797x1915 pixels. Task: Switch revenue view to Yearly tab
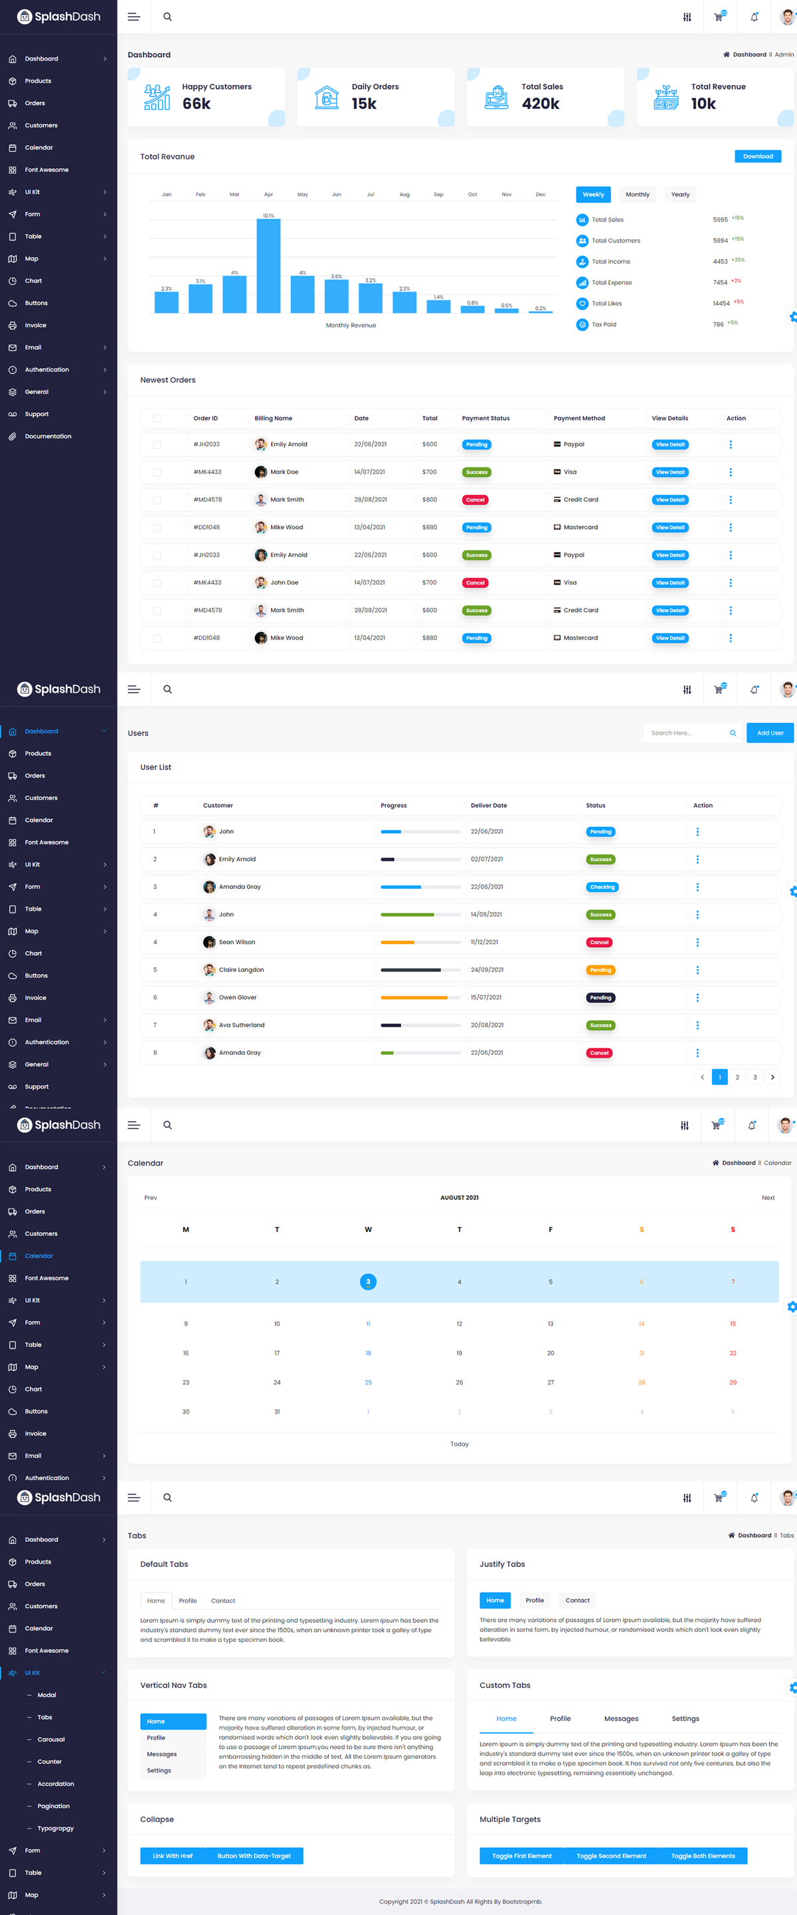[680, 195]
